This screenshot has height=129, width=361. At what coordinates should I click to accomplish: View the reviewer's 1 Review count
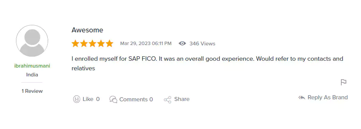click(32, 91)
